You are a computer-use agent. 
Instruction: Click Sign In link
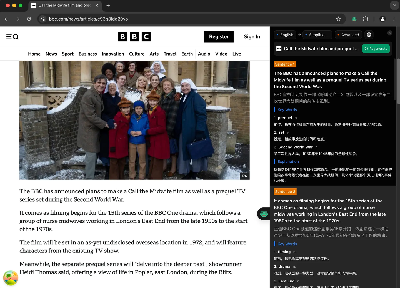pyautogui.click(x=252, y=37)
